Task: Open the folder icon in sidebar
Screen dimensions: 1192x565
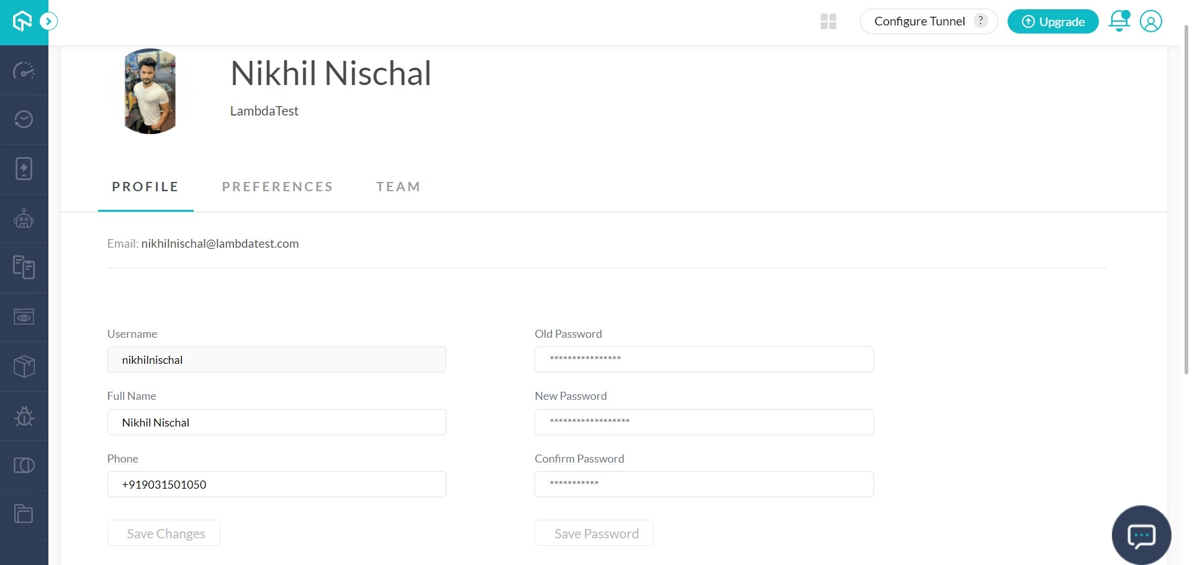Action: [24, 514]
